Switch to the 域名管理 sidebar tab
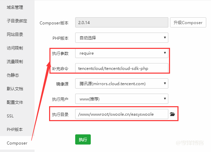211x152 pixels. point(15,7)
